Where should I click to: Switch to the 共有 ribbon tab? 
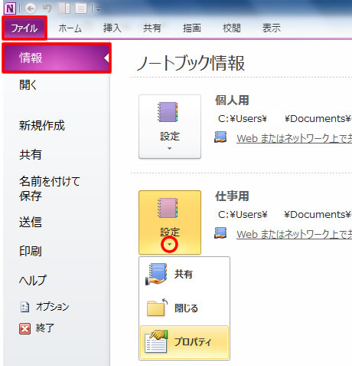pos(152,28)
